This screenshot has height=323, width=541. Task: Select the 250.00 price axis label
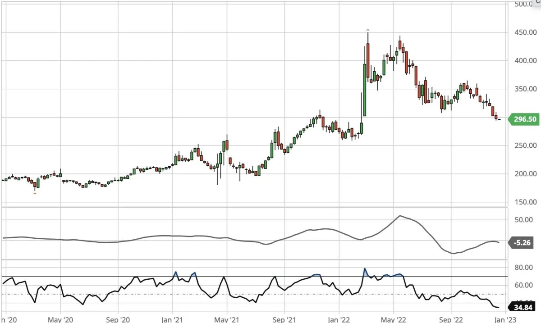[x=525, y=146]
